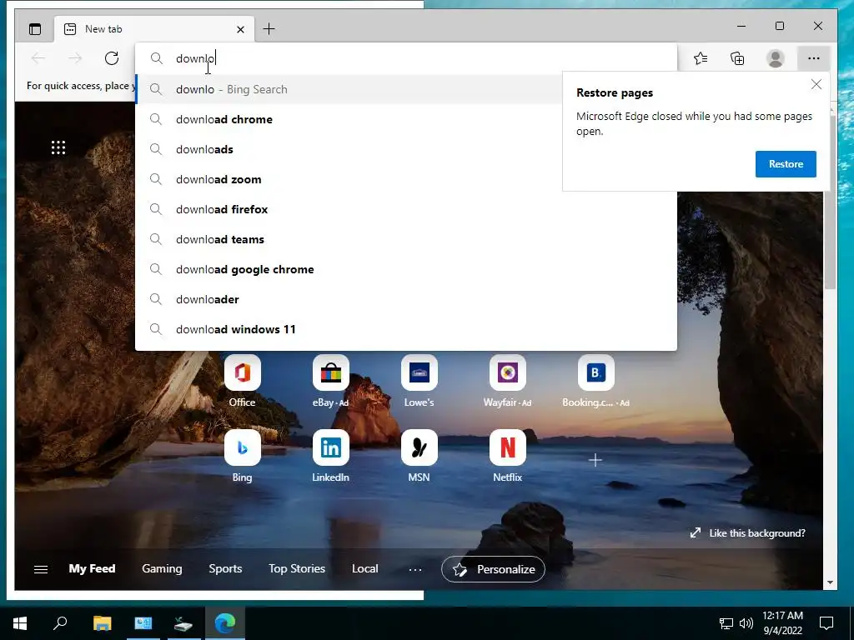
Task: Open the Windows Start menu
Action: pyautogui.click(x=20, y=623)
